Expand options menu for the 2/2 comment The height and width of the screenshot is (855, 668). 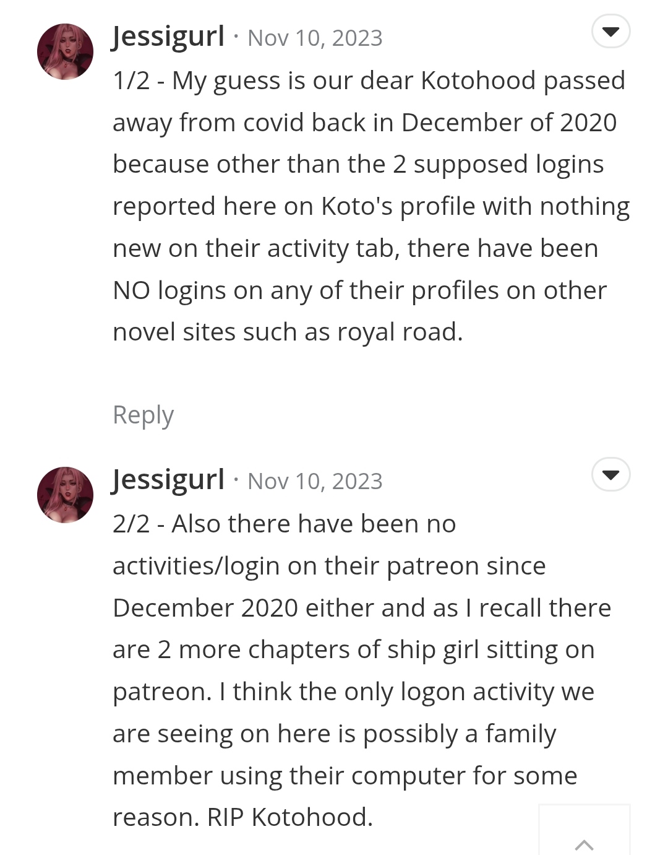[610, 475]
